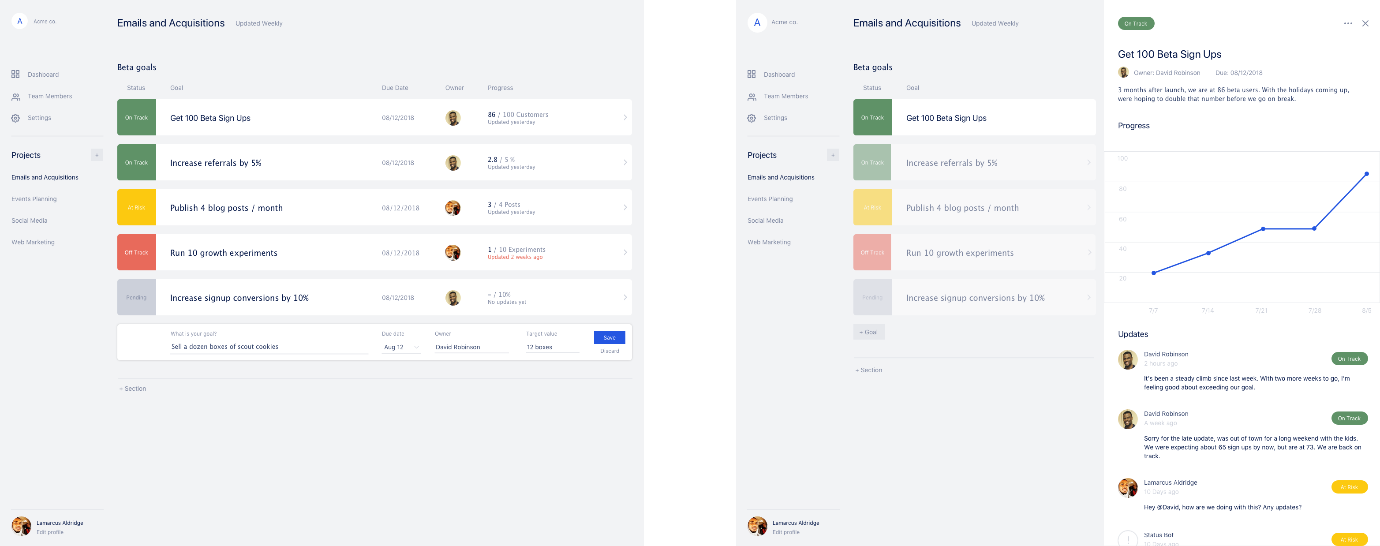Click the Settings gear icon in sidebar
Viewport: 1380px width, 546px height.
15,118
